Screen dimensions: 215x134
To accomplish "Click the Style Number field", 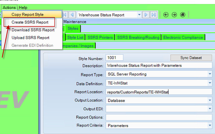I will pos(114,58).
